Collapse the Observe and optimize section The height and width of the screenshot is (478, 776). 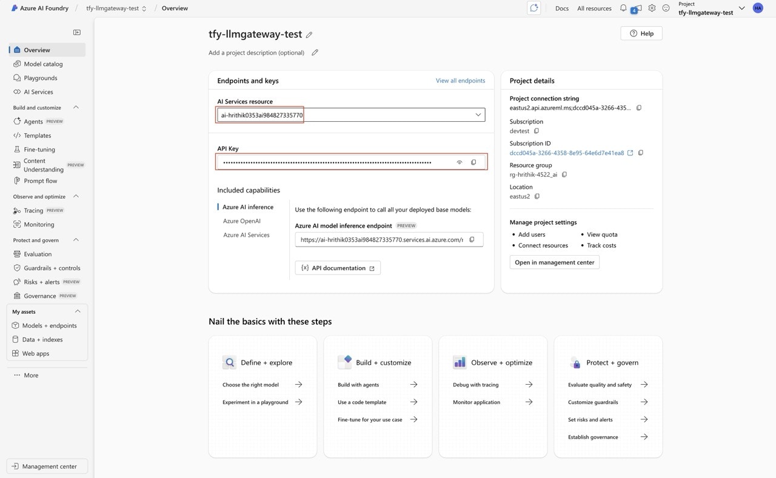(76, 196)
